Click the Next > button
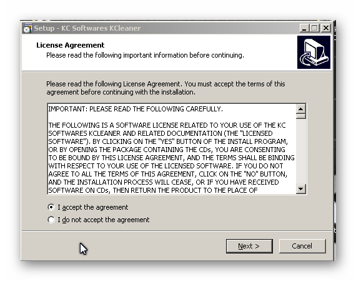The height and width of the screenshot is (281, 356). tap(249, 246)
